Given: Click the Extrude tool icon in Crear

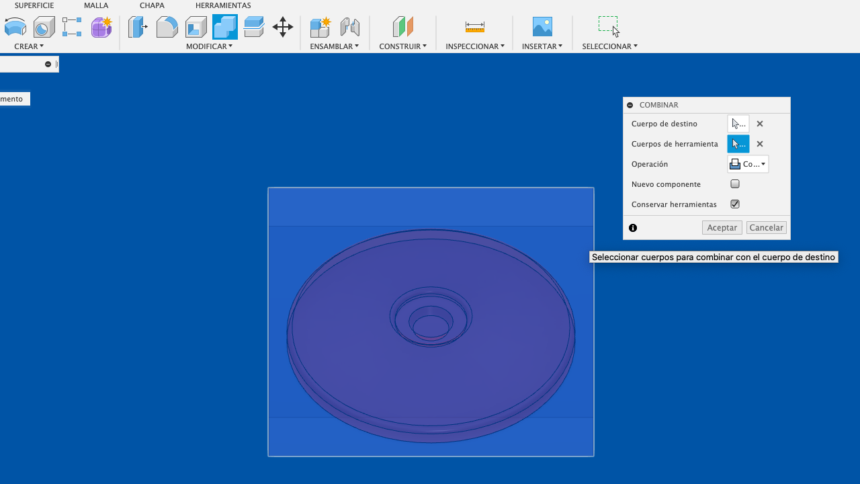Looking at the screenshot, I should click(x=15, y=28).
